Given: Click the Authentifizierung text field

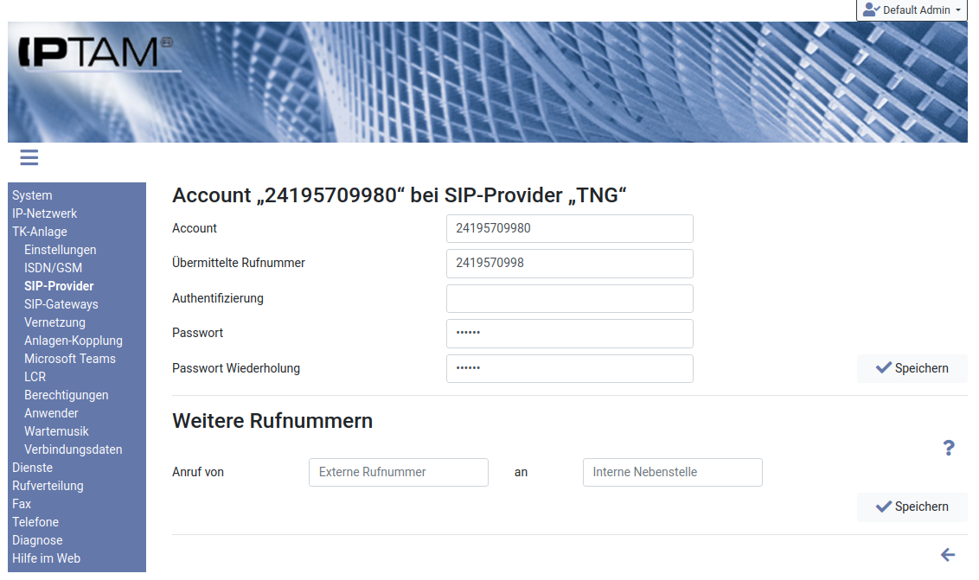Looking at the screenshot, I should 569,298.
